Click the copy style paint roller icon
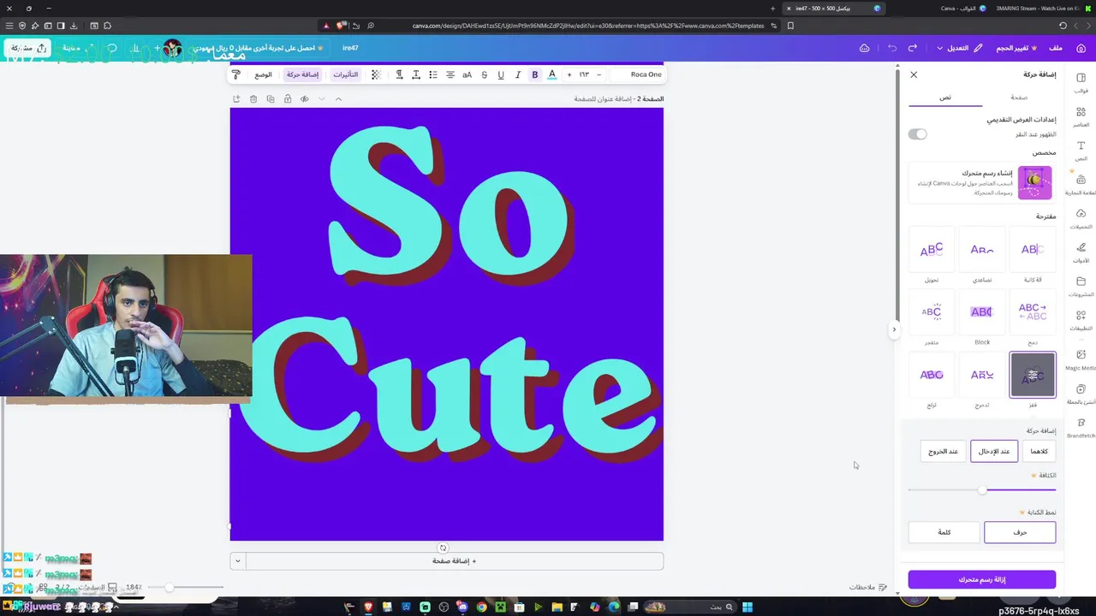The width and height of the screenshot is (1096, 616). [x=236, y=74]
